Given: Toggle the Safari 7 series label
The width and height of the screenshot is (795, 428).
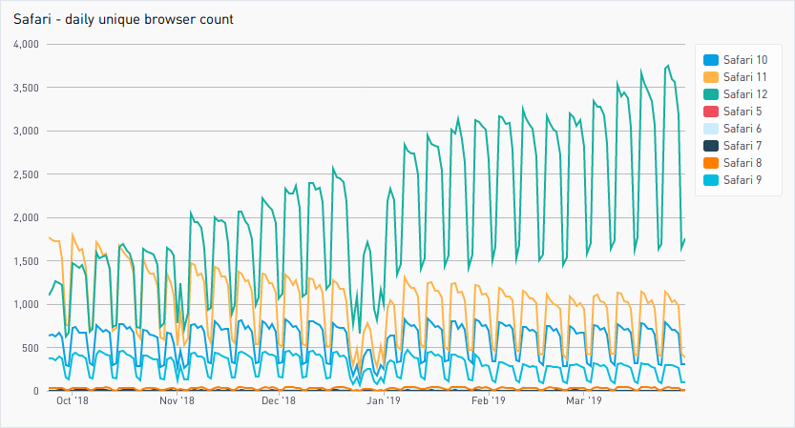Looking at the screenshot, I should (743, 146).
